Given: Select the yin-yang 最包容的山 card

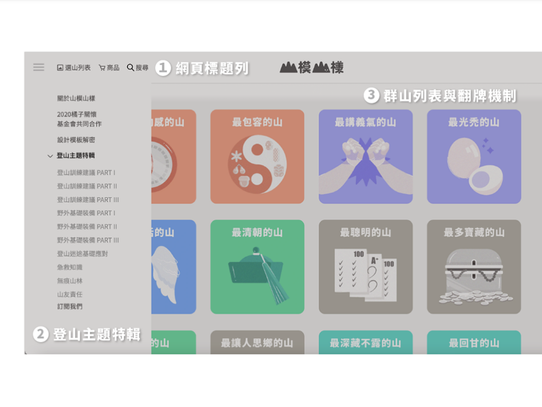Looking at the screenshot, I should (x=257, y=156).
